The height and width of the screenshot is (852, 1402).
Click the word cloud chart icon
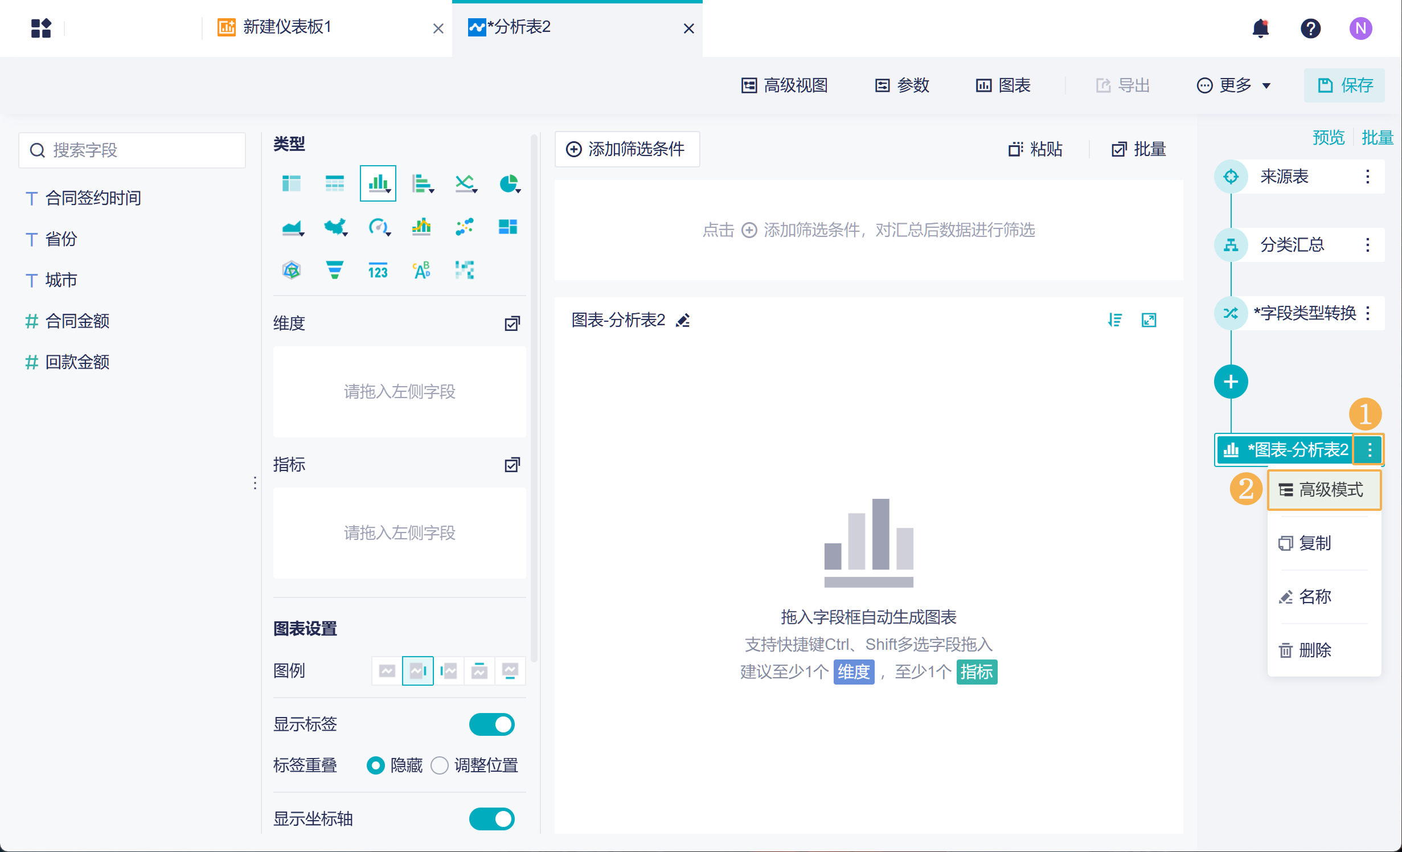pos(421,270)
